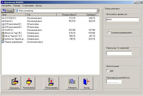The width and height of the screenshot is (143, 96).
Task: Open the Помощь menu
Action: [17, 6]
